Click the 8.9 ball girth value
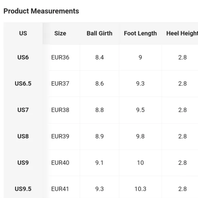 tap(99, 136)
